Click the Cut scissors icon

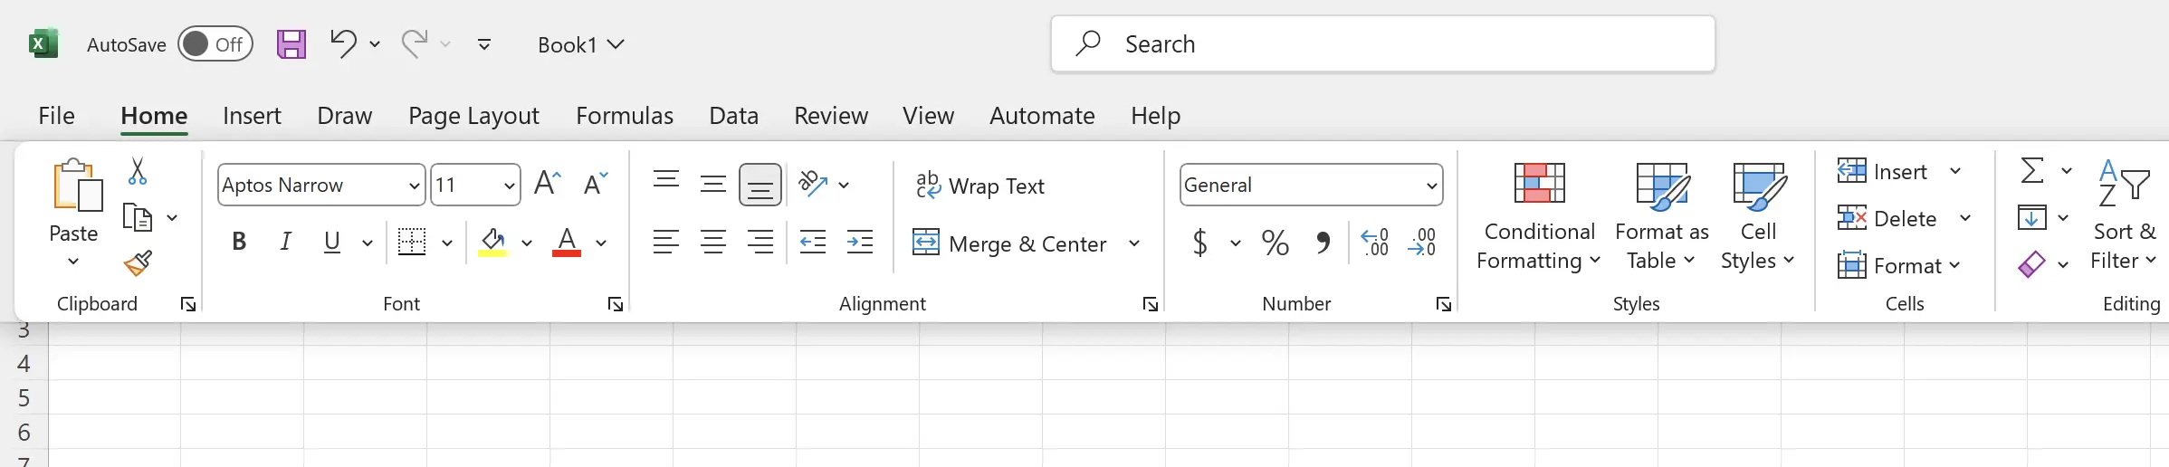click(138, 171)
